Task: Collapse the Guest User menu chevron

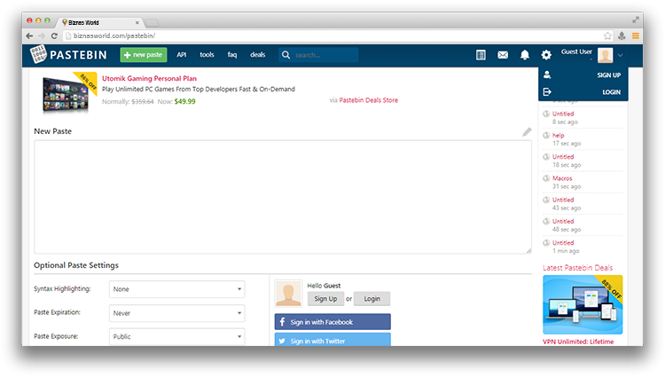Action: (622, 55)
